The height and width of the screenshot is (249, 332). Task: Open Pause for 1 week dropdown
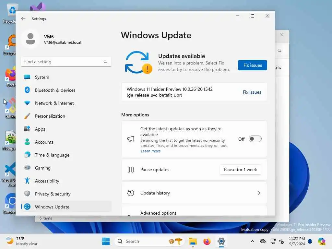(240, 170)
